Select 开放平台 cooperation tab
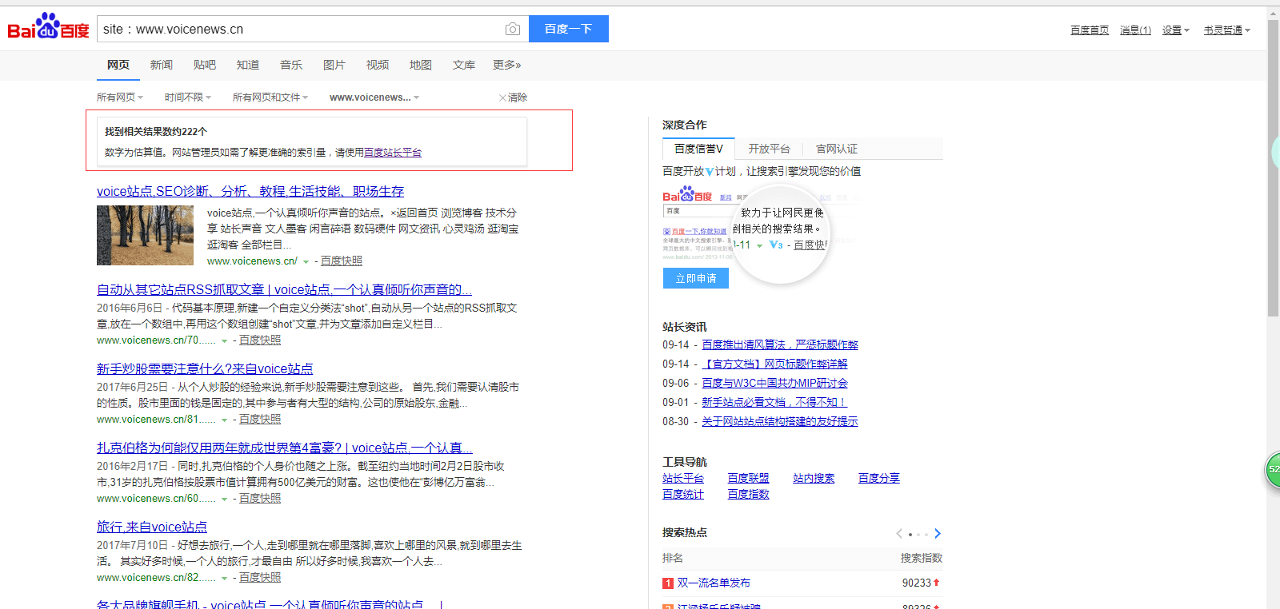 [x=769, y=149]
